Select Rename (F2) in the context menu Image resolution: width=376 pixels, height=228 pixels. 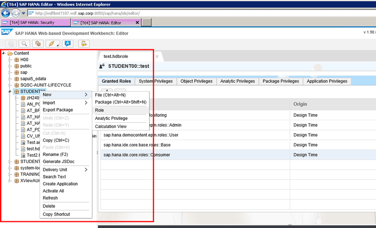(66, 155)
